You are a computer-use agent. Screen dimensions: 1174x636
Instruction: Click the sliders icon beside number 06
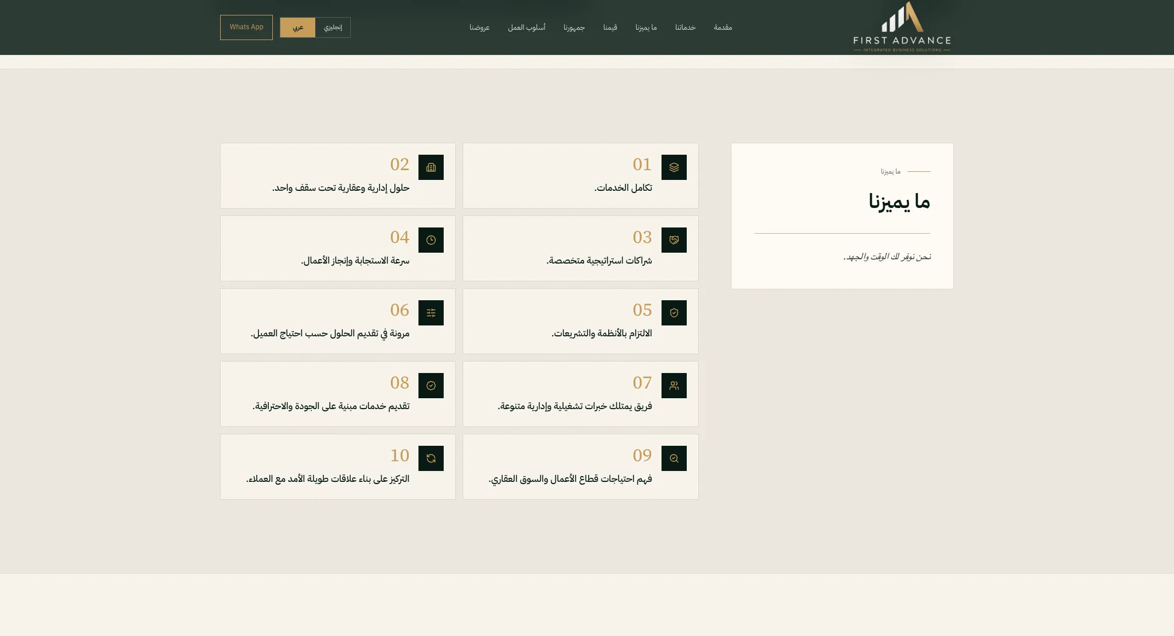tap(431, 313)
